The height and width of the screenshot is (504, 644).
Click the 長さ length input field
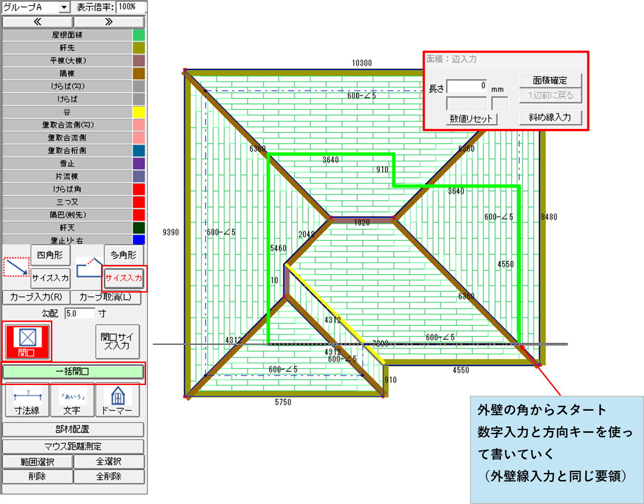[466, 86]
